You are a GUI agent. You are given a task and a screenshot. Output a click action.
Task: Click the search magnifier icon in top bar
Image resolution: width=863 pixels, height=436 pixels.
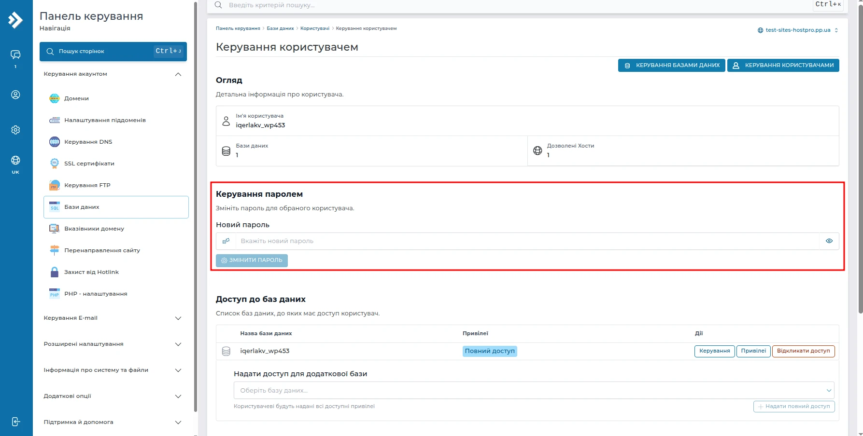coord(218,5)
